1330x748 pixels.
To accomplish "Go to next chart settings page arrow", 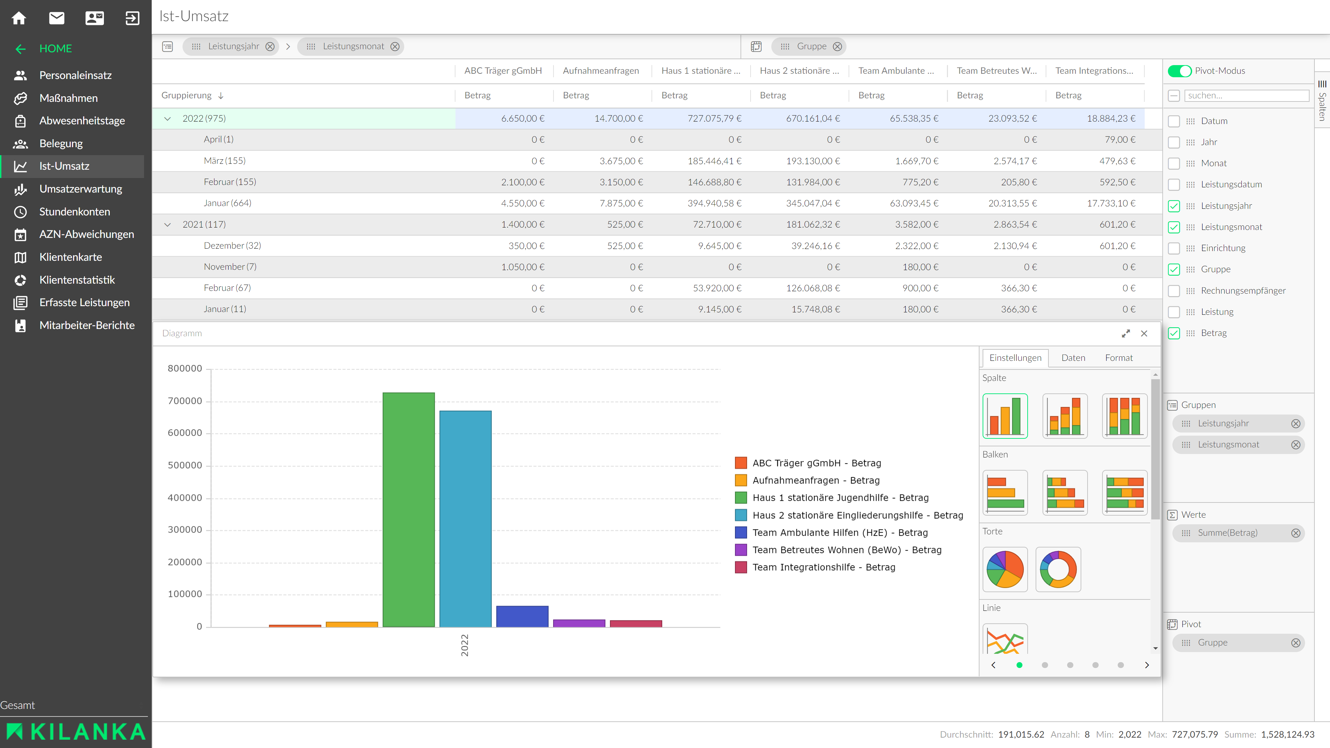I will (x=1147, y=665).
